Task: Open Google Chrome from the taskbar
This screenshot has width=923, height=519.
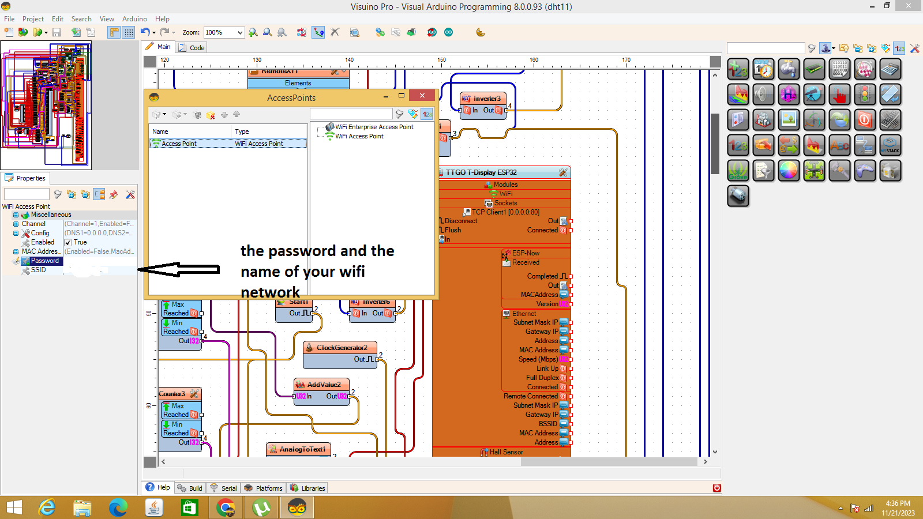Action: (225, 507)
